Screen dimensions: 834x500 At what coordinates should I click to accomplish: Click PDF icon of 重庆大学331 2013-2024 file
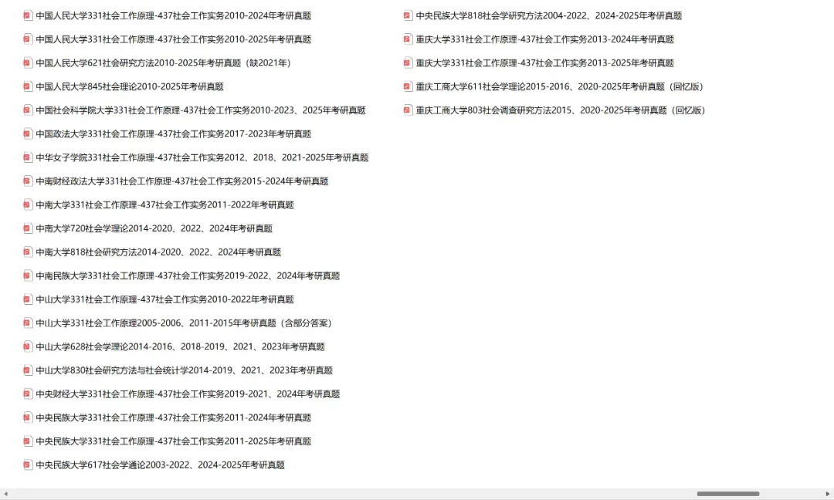(x=408, y=39)
